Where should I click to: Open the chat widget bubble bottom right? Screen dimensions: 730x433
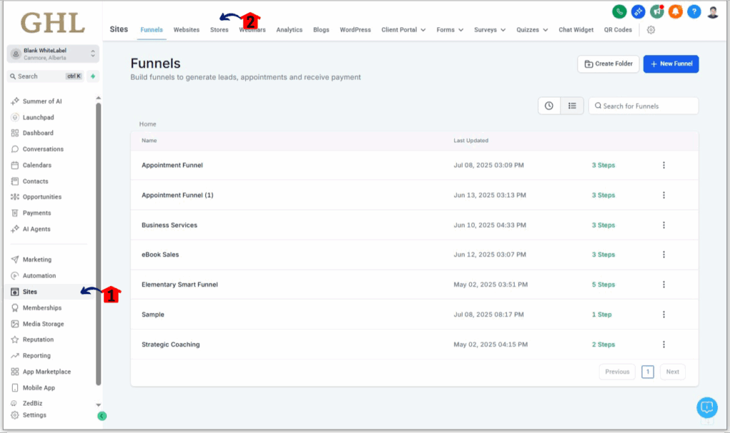tap(706, 407)
